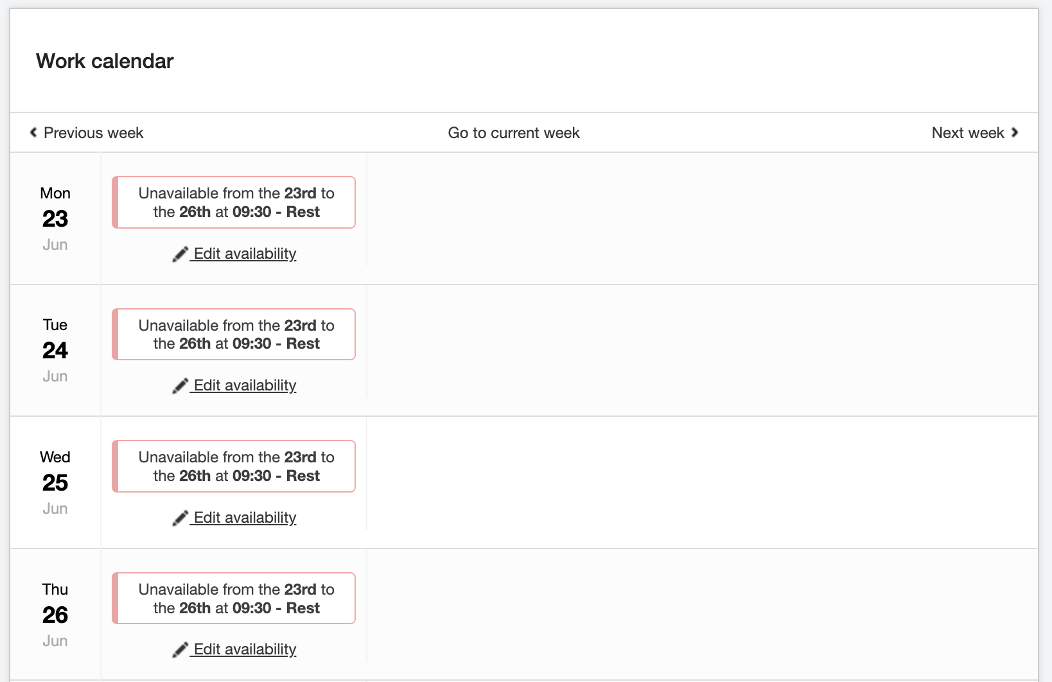Image resolution: width=1052 pixels, height=682 pixels.
Task: Click the right chevron beside Next week
Action: click(x=1015, y=132)
